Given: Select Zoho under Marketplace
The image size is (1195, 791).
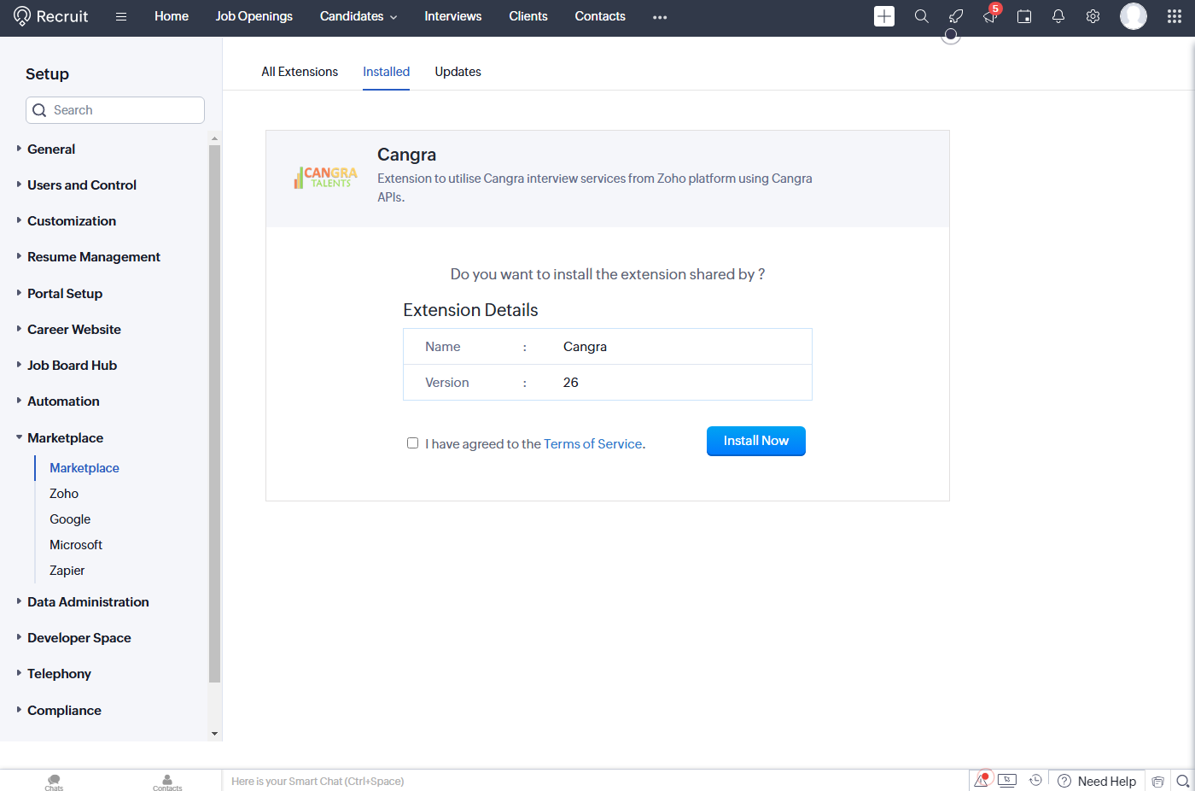Looking at the screenshot, I should pyautogui.click(x=64, y=494).
